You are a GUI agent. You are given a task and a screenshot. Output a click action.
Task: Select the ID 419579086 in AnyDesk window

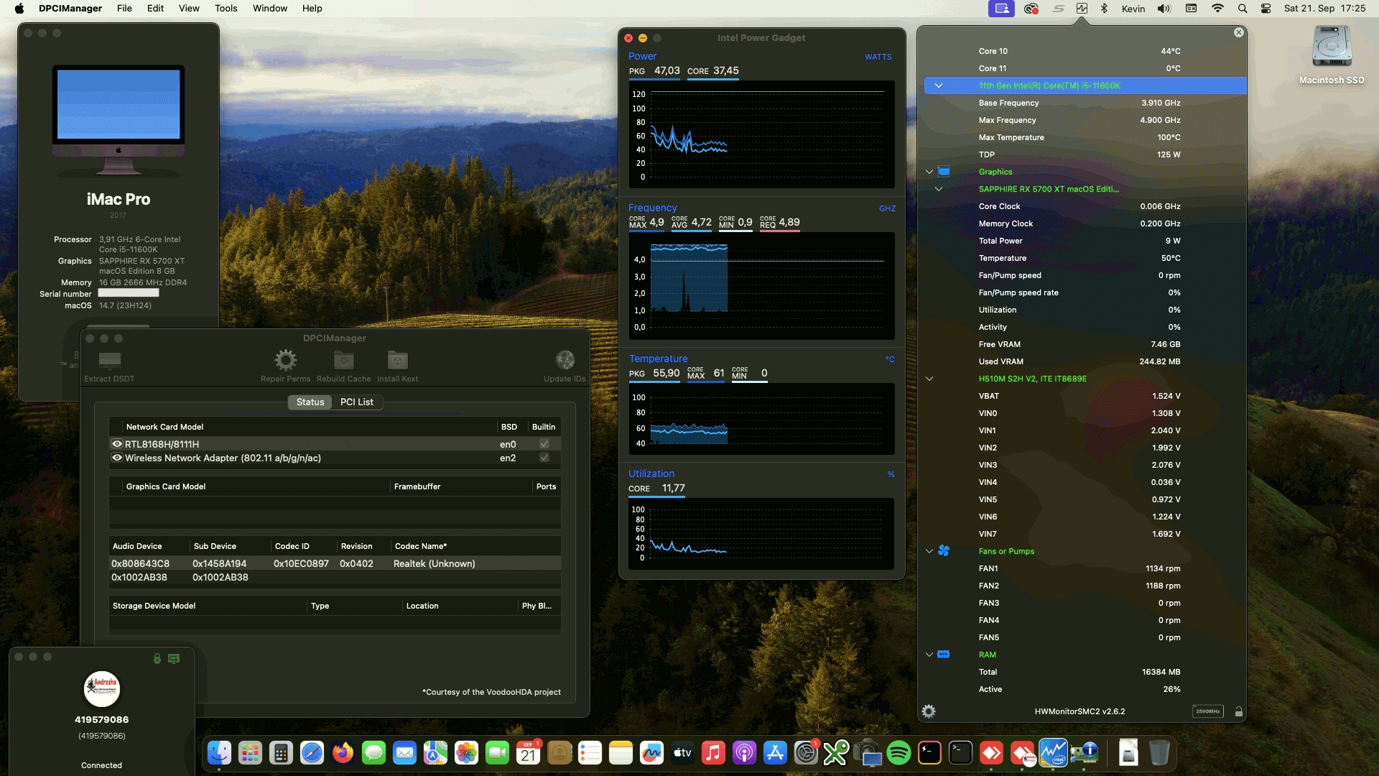pos(101,719)
